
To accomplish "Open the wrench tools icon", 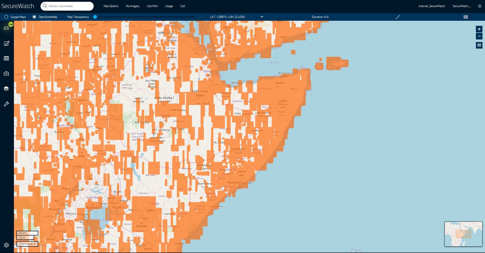I will click(7, 104).
